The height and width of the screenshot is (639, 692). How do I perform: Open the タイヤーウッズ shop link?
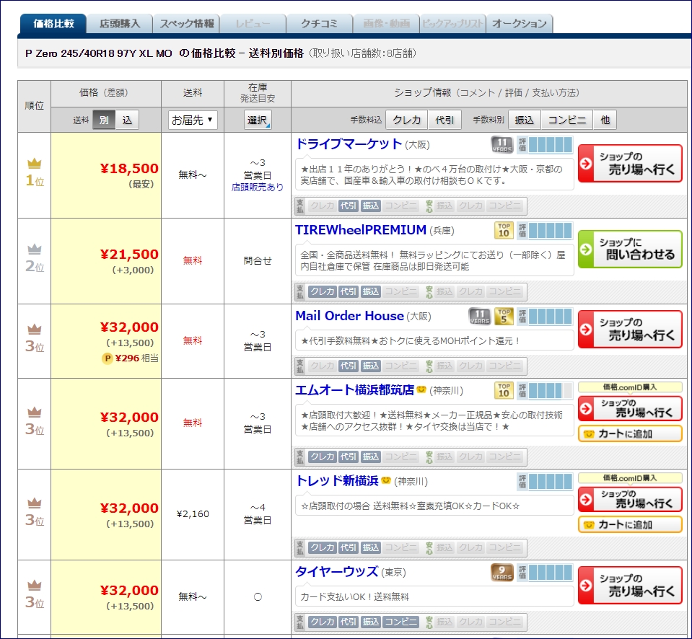(x=337, y=571)
